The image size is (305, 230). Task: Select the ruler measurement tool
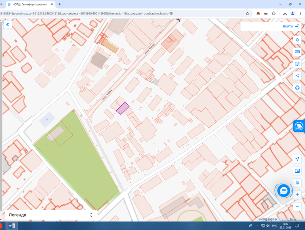(297, 52)
